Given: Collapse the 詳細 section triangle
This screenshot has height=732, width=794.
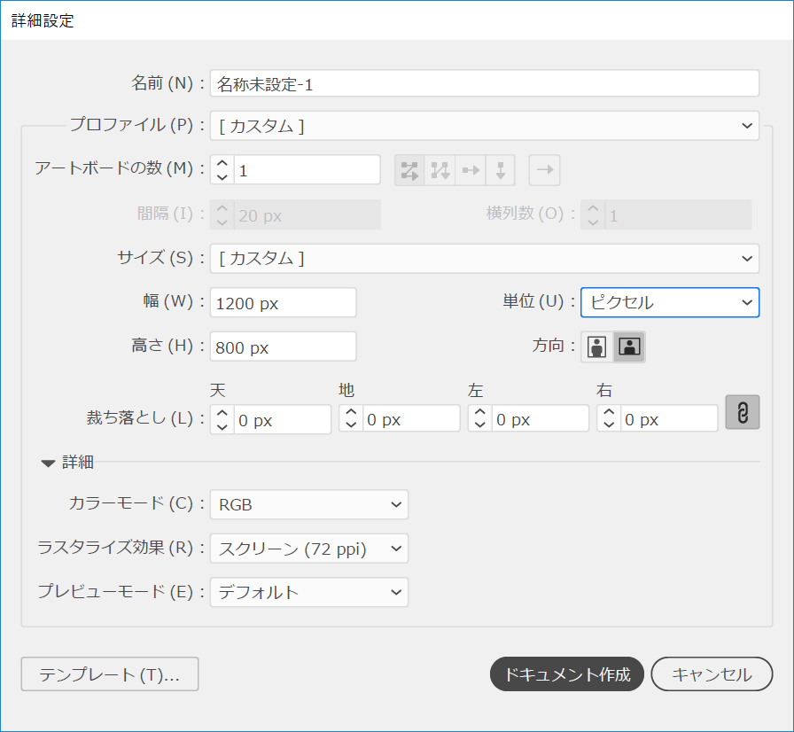Looking at the screenshot, I should click(x=48, y=462).
